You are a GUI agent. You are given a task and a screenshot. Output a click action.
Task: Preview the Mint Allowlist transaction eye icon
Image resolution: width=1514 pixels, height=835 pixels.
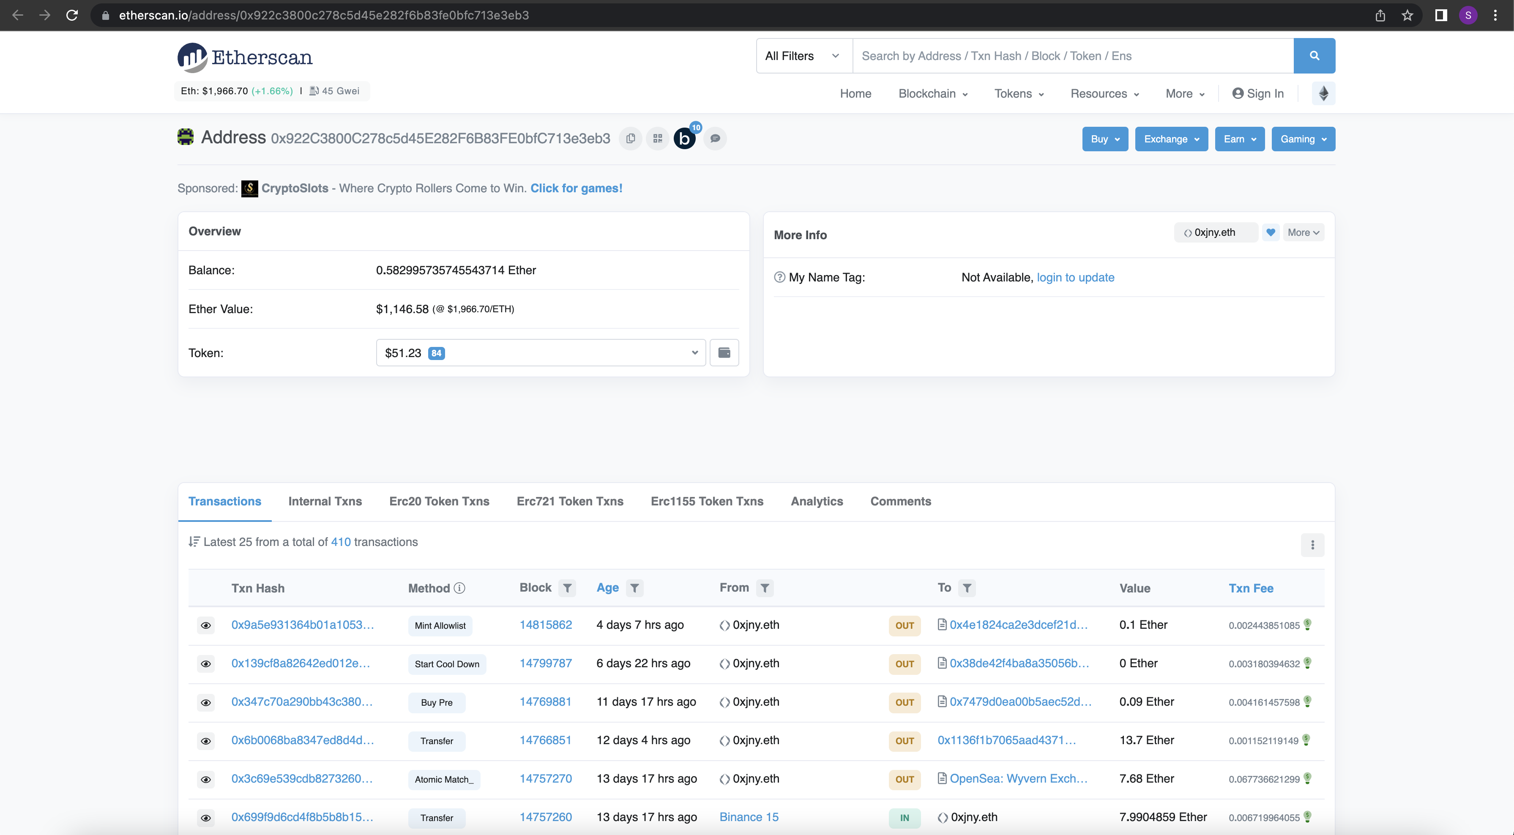pyautogui.click(x=206, y=625)
